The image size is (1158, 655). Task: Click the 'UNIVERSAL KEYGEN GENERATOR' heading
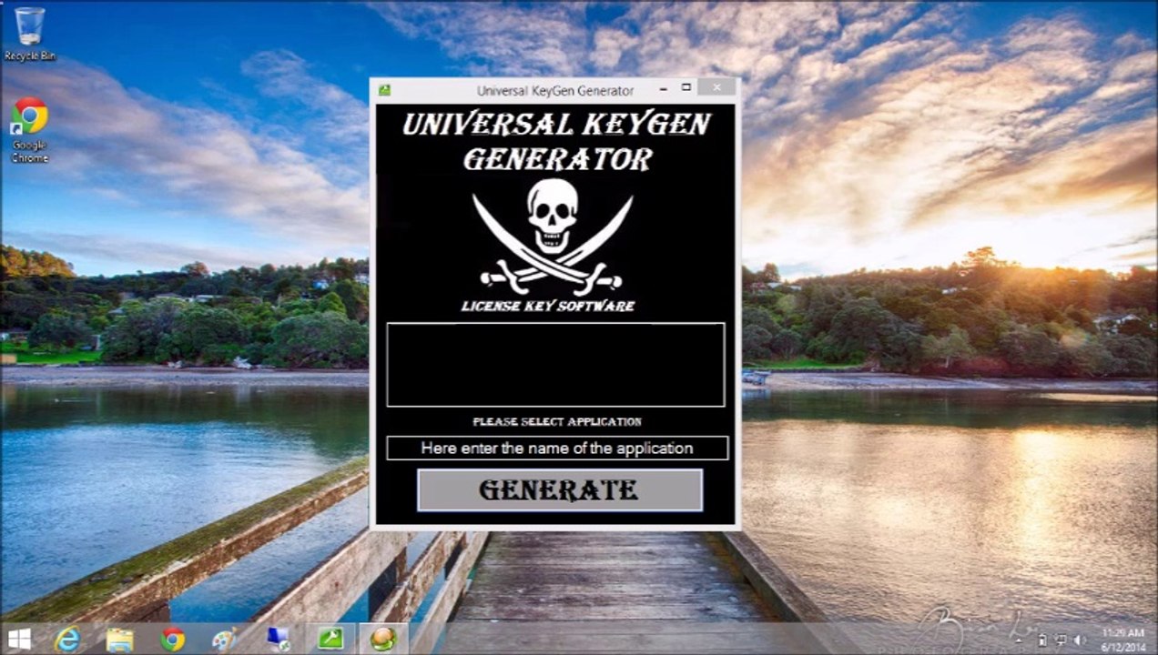tap(556, 141)
